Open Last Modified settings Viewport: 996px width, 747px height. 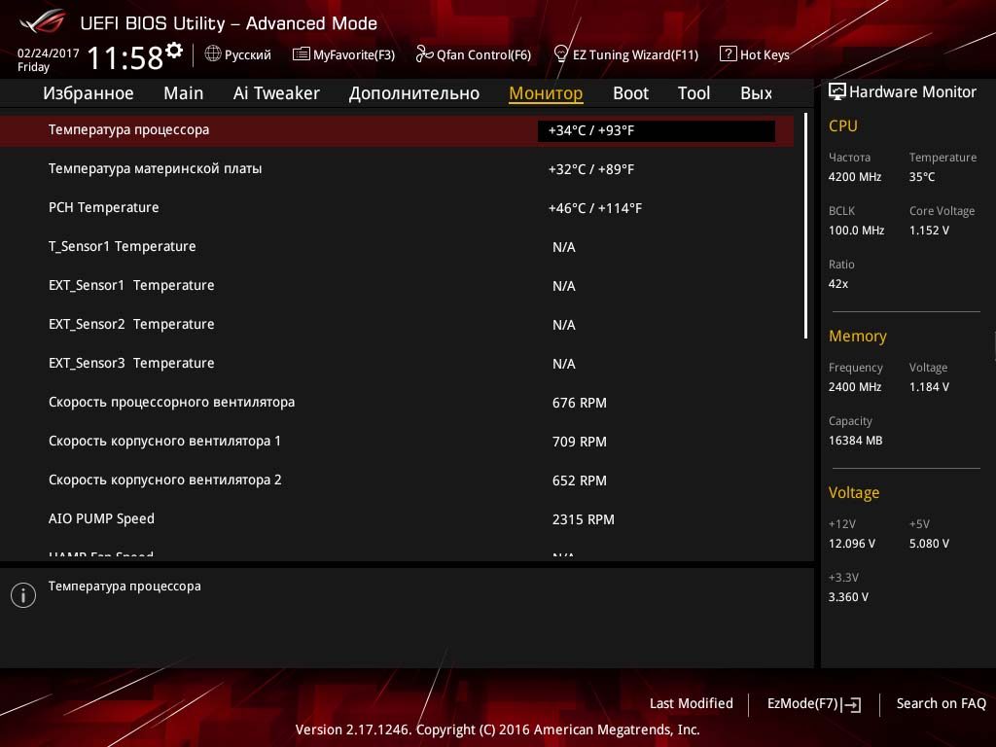[692, 703]
